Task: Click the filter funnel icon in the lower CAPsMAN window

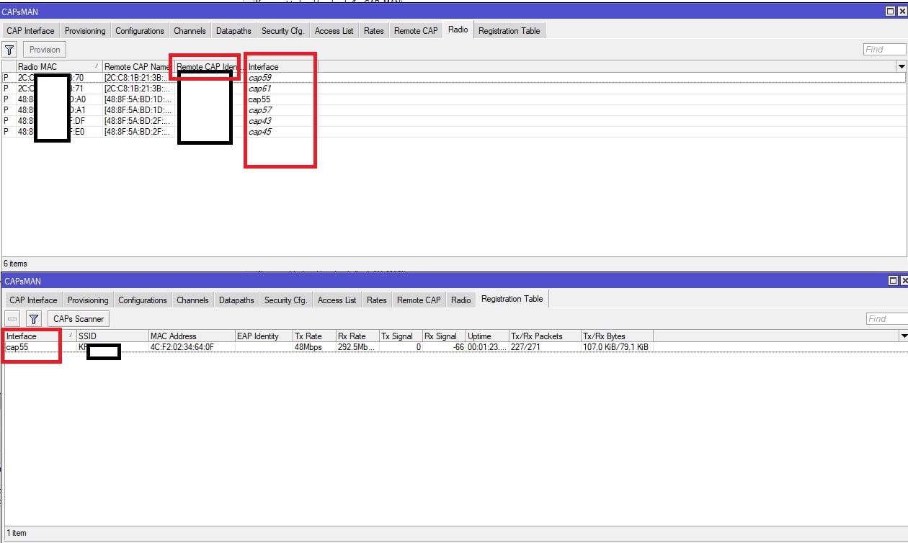Action: tap(34, 318)
